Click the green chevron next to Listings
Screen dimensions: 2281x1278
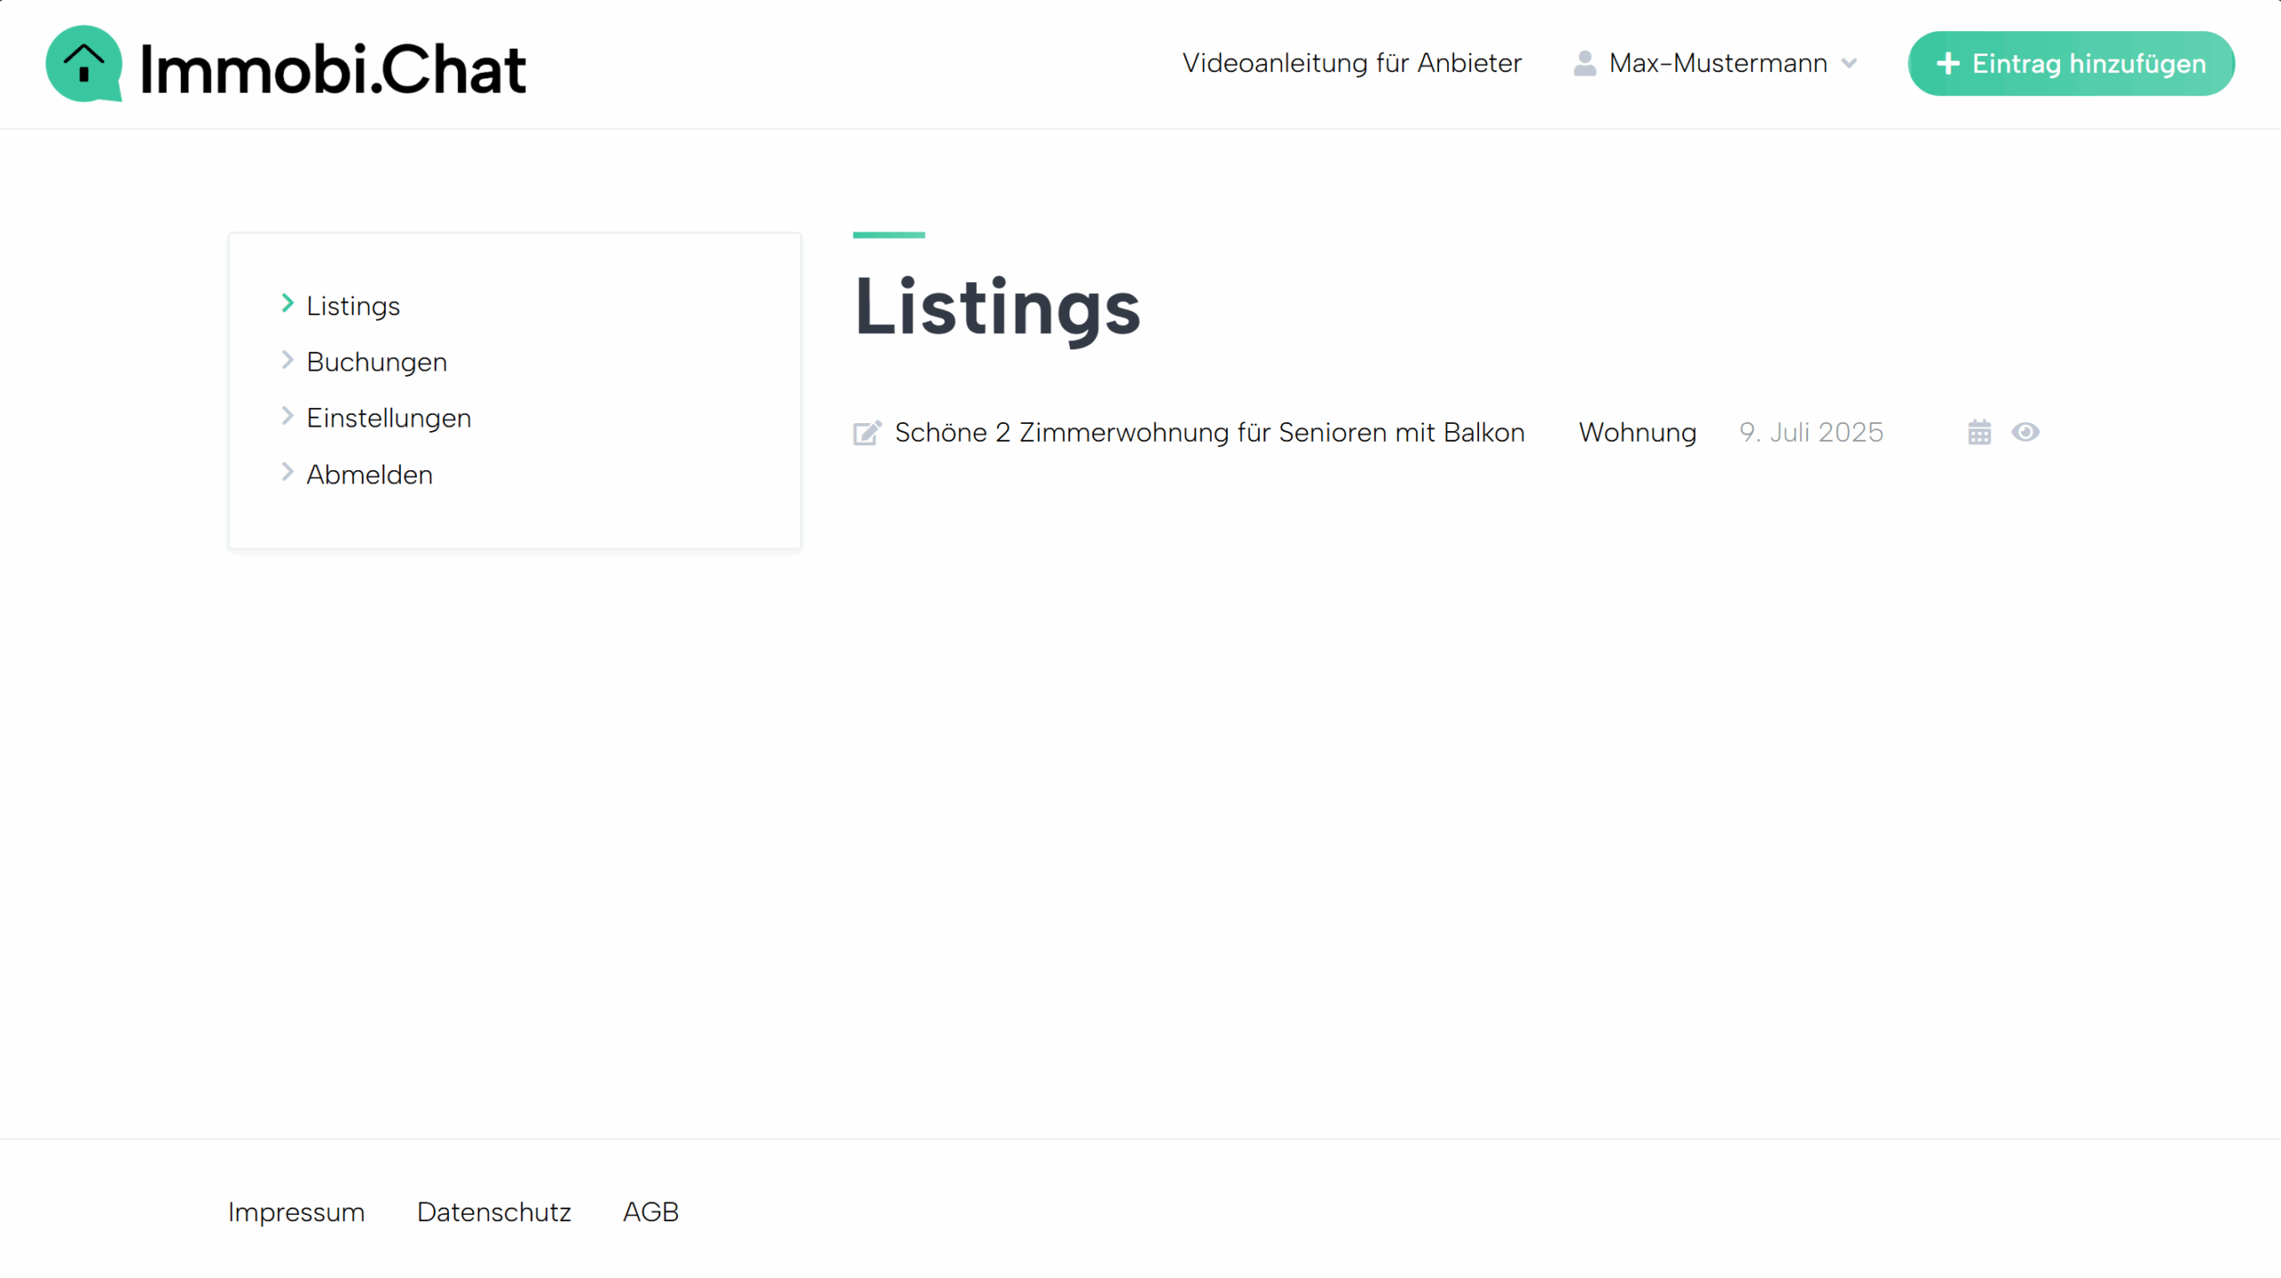coord(287,304)
